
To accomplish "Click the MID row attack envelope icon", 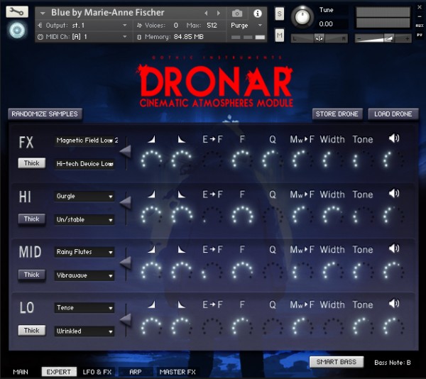I will tap(152, 249).
